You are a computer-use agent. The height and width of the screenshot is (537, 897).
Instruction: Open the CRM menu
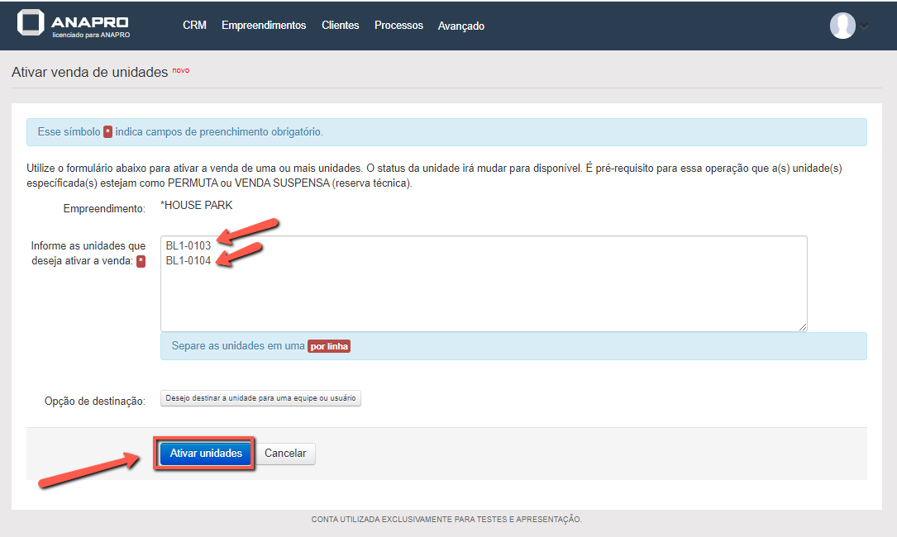pos(194,26)
